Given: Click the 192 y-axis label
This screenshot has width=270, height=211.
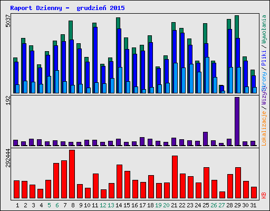Looking at the screenshot, I should pyautogui.click(x=8, y=100).
